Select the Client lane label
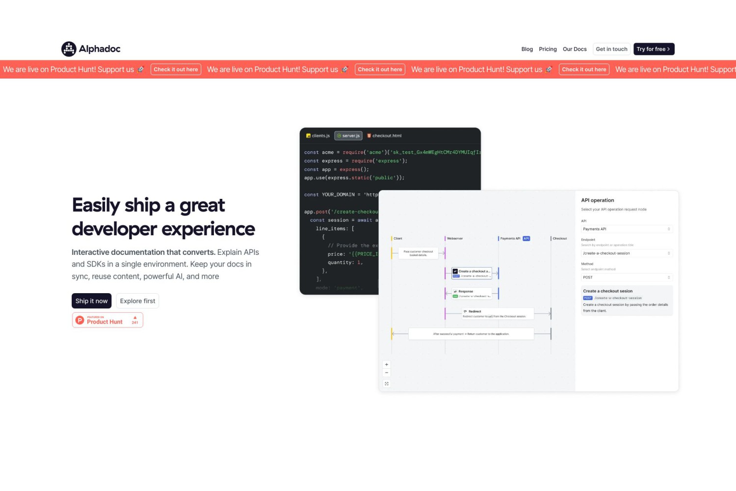The height and width of the screenshot is (491, 736). coord(398,239)
